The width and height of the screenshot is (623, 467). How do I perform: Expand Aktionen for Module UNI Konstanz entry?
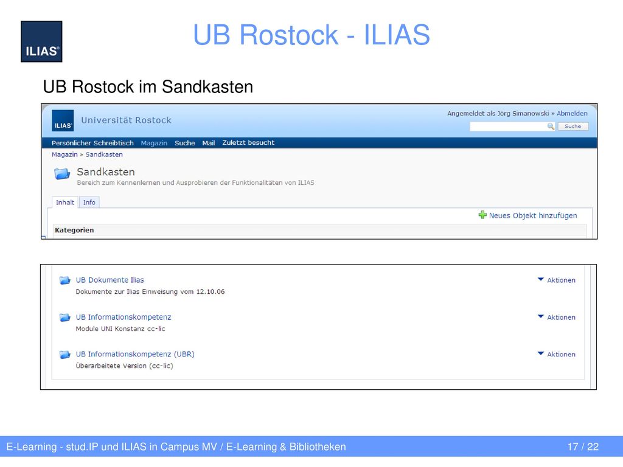pos(556,317)
